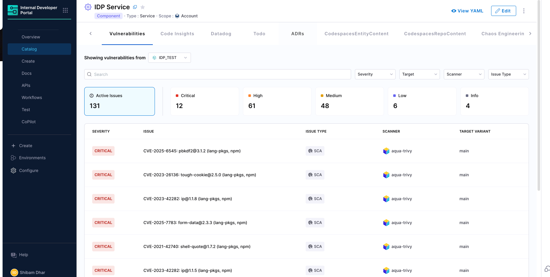Switch to the Code Insights tab
The image size is (550, 277).
pyautogui.click(x=177, y=34)
